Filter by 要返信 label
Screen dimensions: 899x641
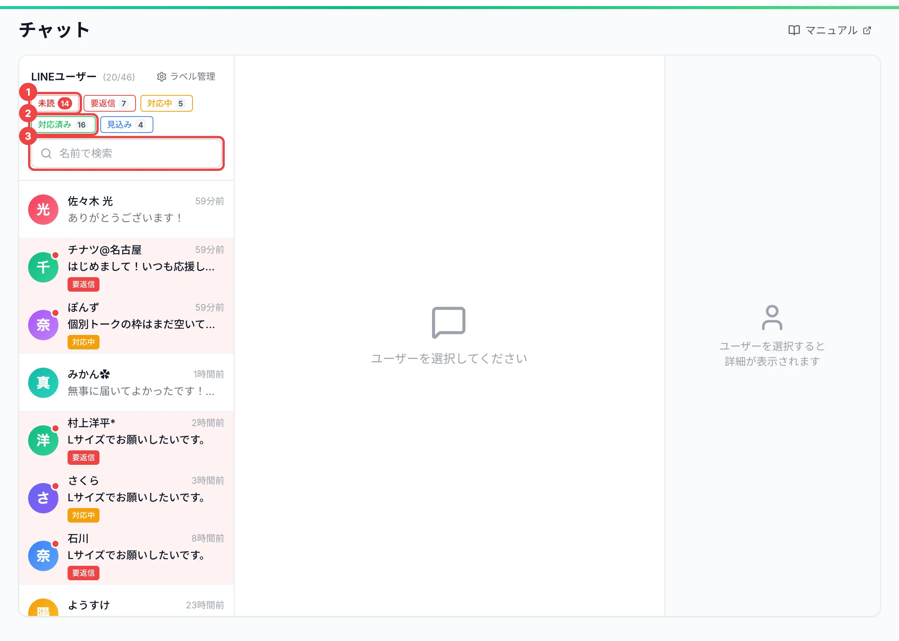pyautogui.click(x=109, y=103)
